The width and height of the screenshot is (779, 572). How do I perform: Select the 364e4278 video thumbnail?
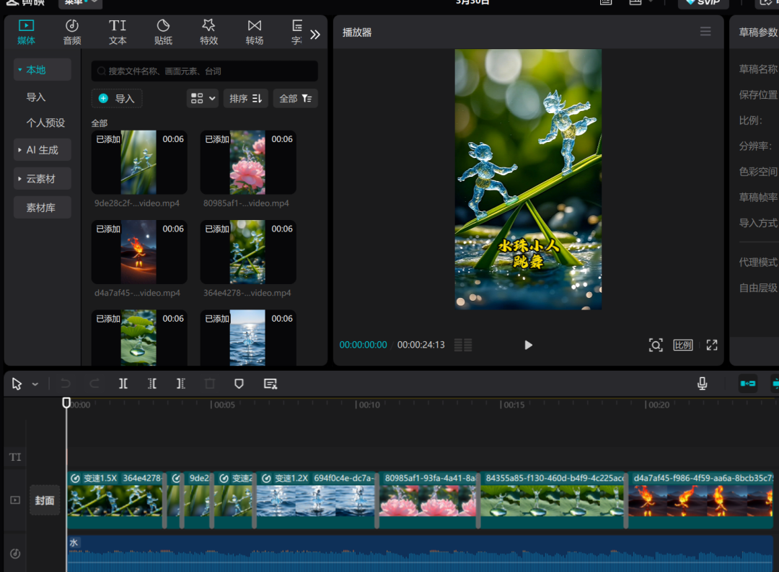248,252
